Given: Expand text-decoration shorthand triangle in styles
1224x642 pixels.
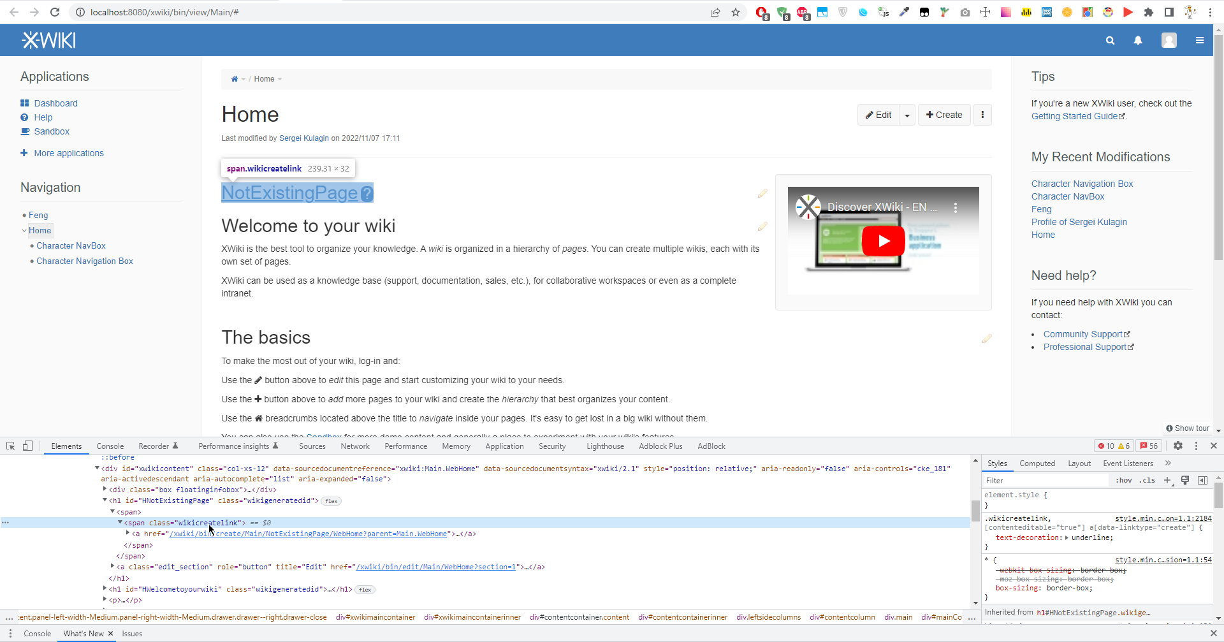Looking at the screenshot, I should 1067,537.
